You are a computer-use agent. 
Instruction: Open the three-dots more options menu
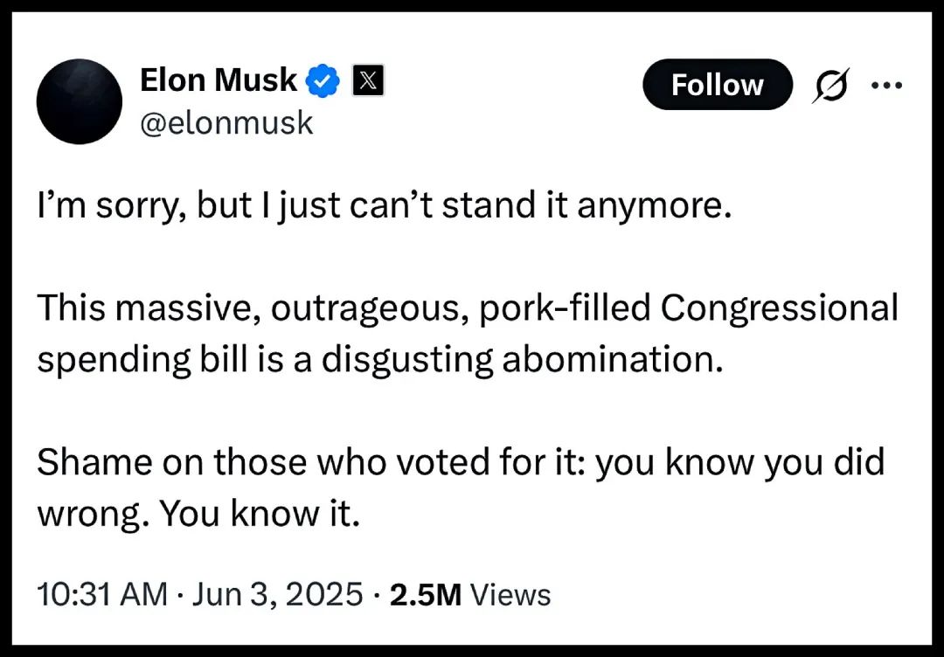point(886,85)
